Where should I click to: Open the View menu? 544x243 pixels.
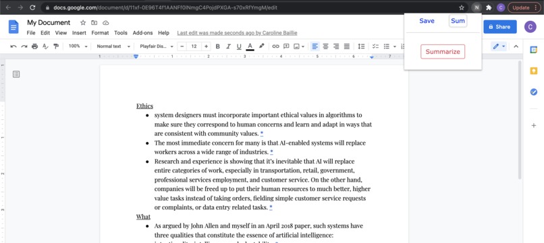point(61,33)
